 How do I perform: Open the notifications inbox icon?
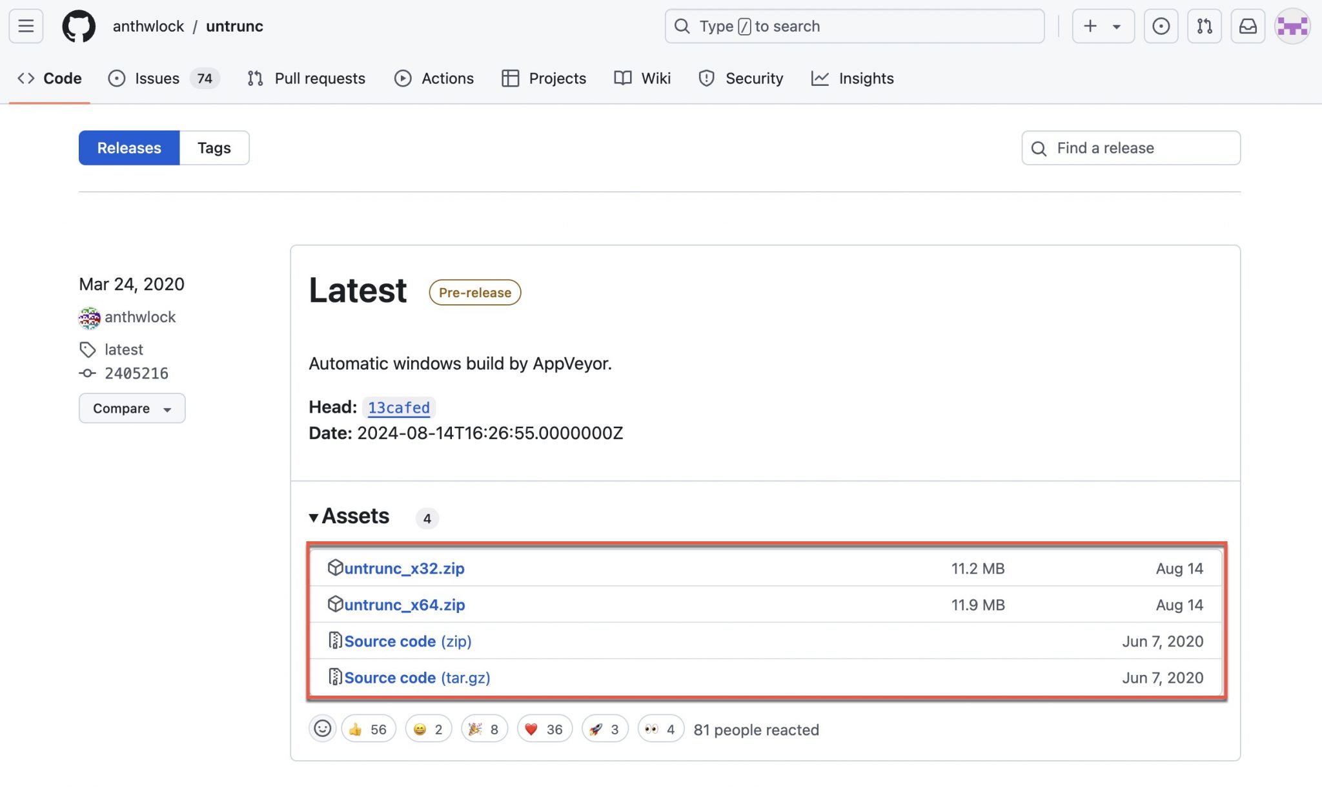pyautogui.click(x=1247, y=26)
